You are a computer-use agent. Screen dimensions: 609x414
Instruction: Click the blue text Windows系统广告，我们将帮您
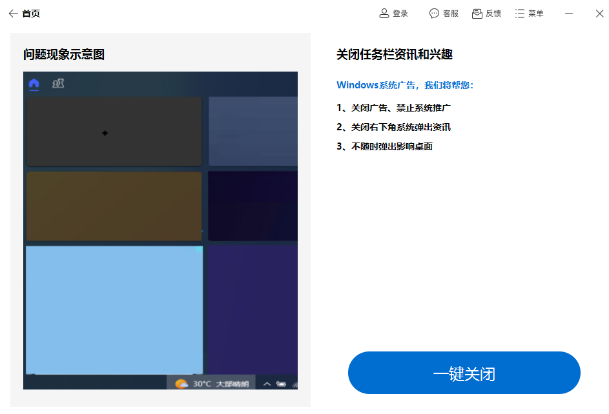(x=405, y=85)
